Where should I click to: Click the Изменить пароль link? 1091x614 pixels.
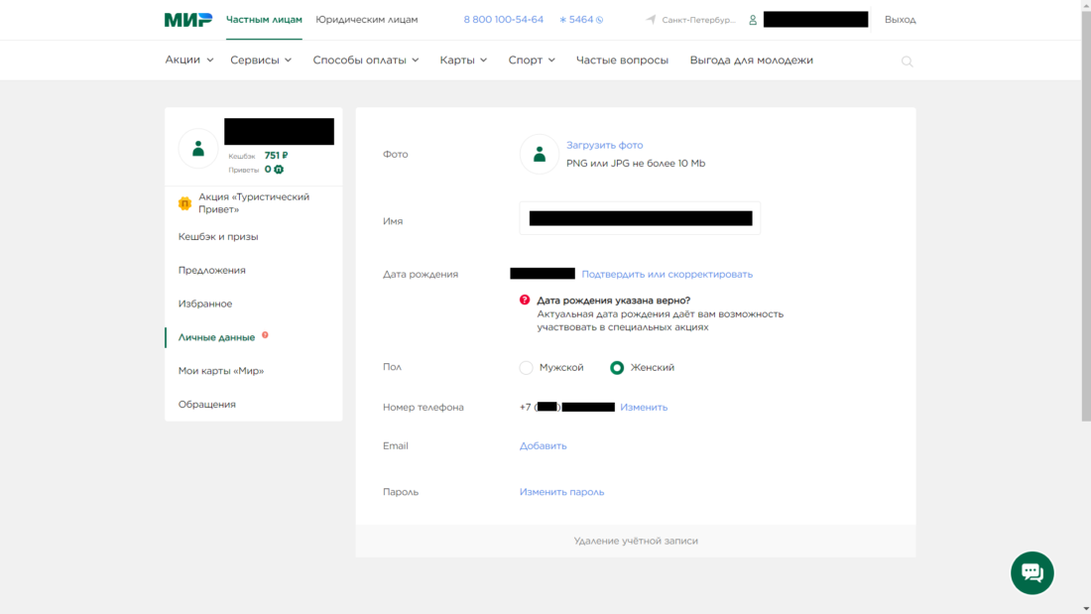tap(561, 492)
